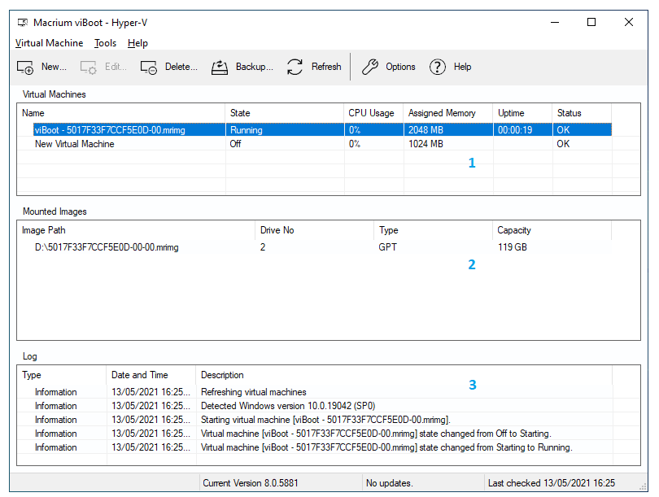This screenshot has height=497, width=659.
Task: Open Options via the wrench icon
Action: [x=370, y=68]
